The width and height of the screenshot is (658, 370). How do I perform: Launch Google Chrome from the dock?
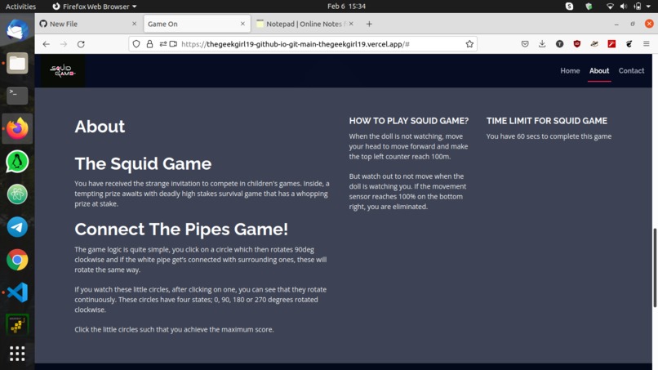pos(17,260)
